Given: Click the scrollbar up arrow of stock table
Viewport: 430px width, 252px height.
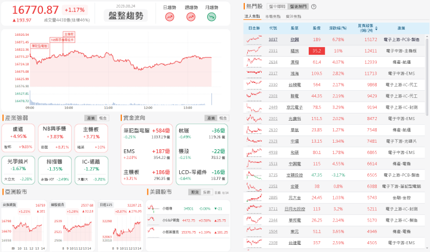Looking at the screenshot, I should point(426,36).
